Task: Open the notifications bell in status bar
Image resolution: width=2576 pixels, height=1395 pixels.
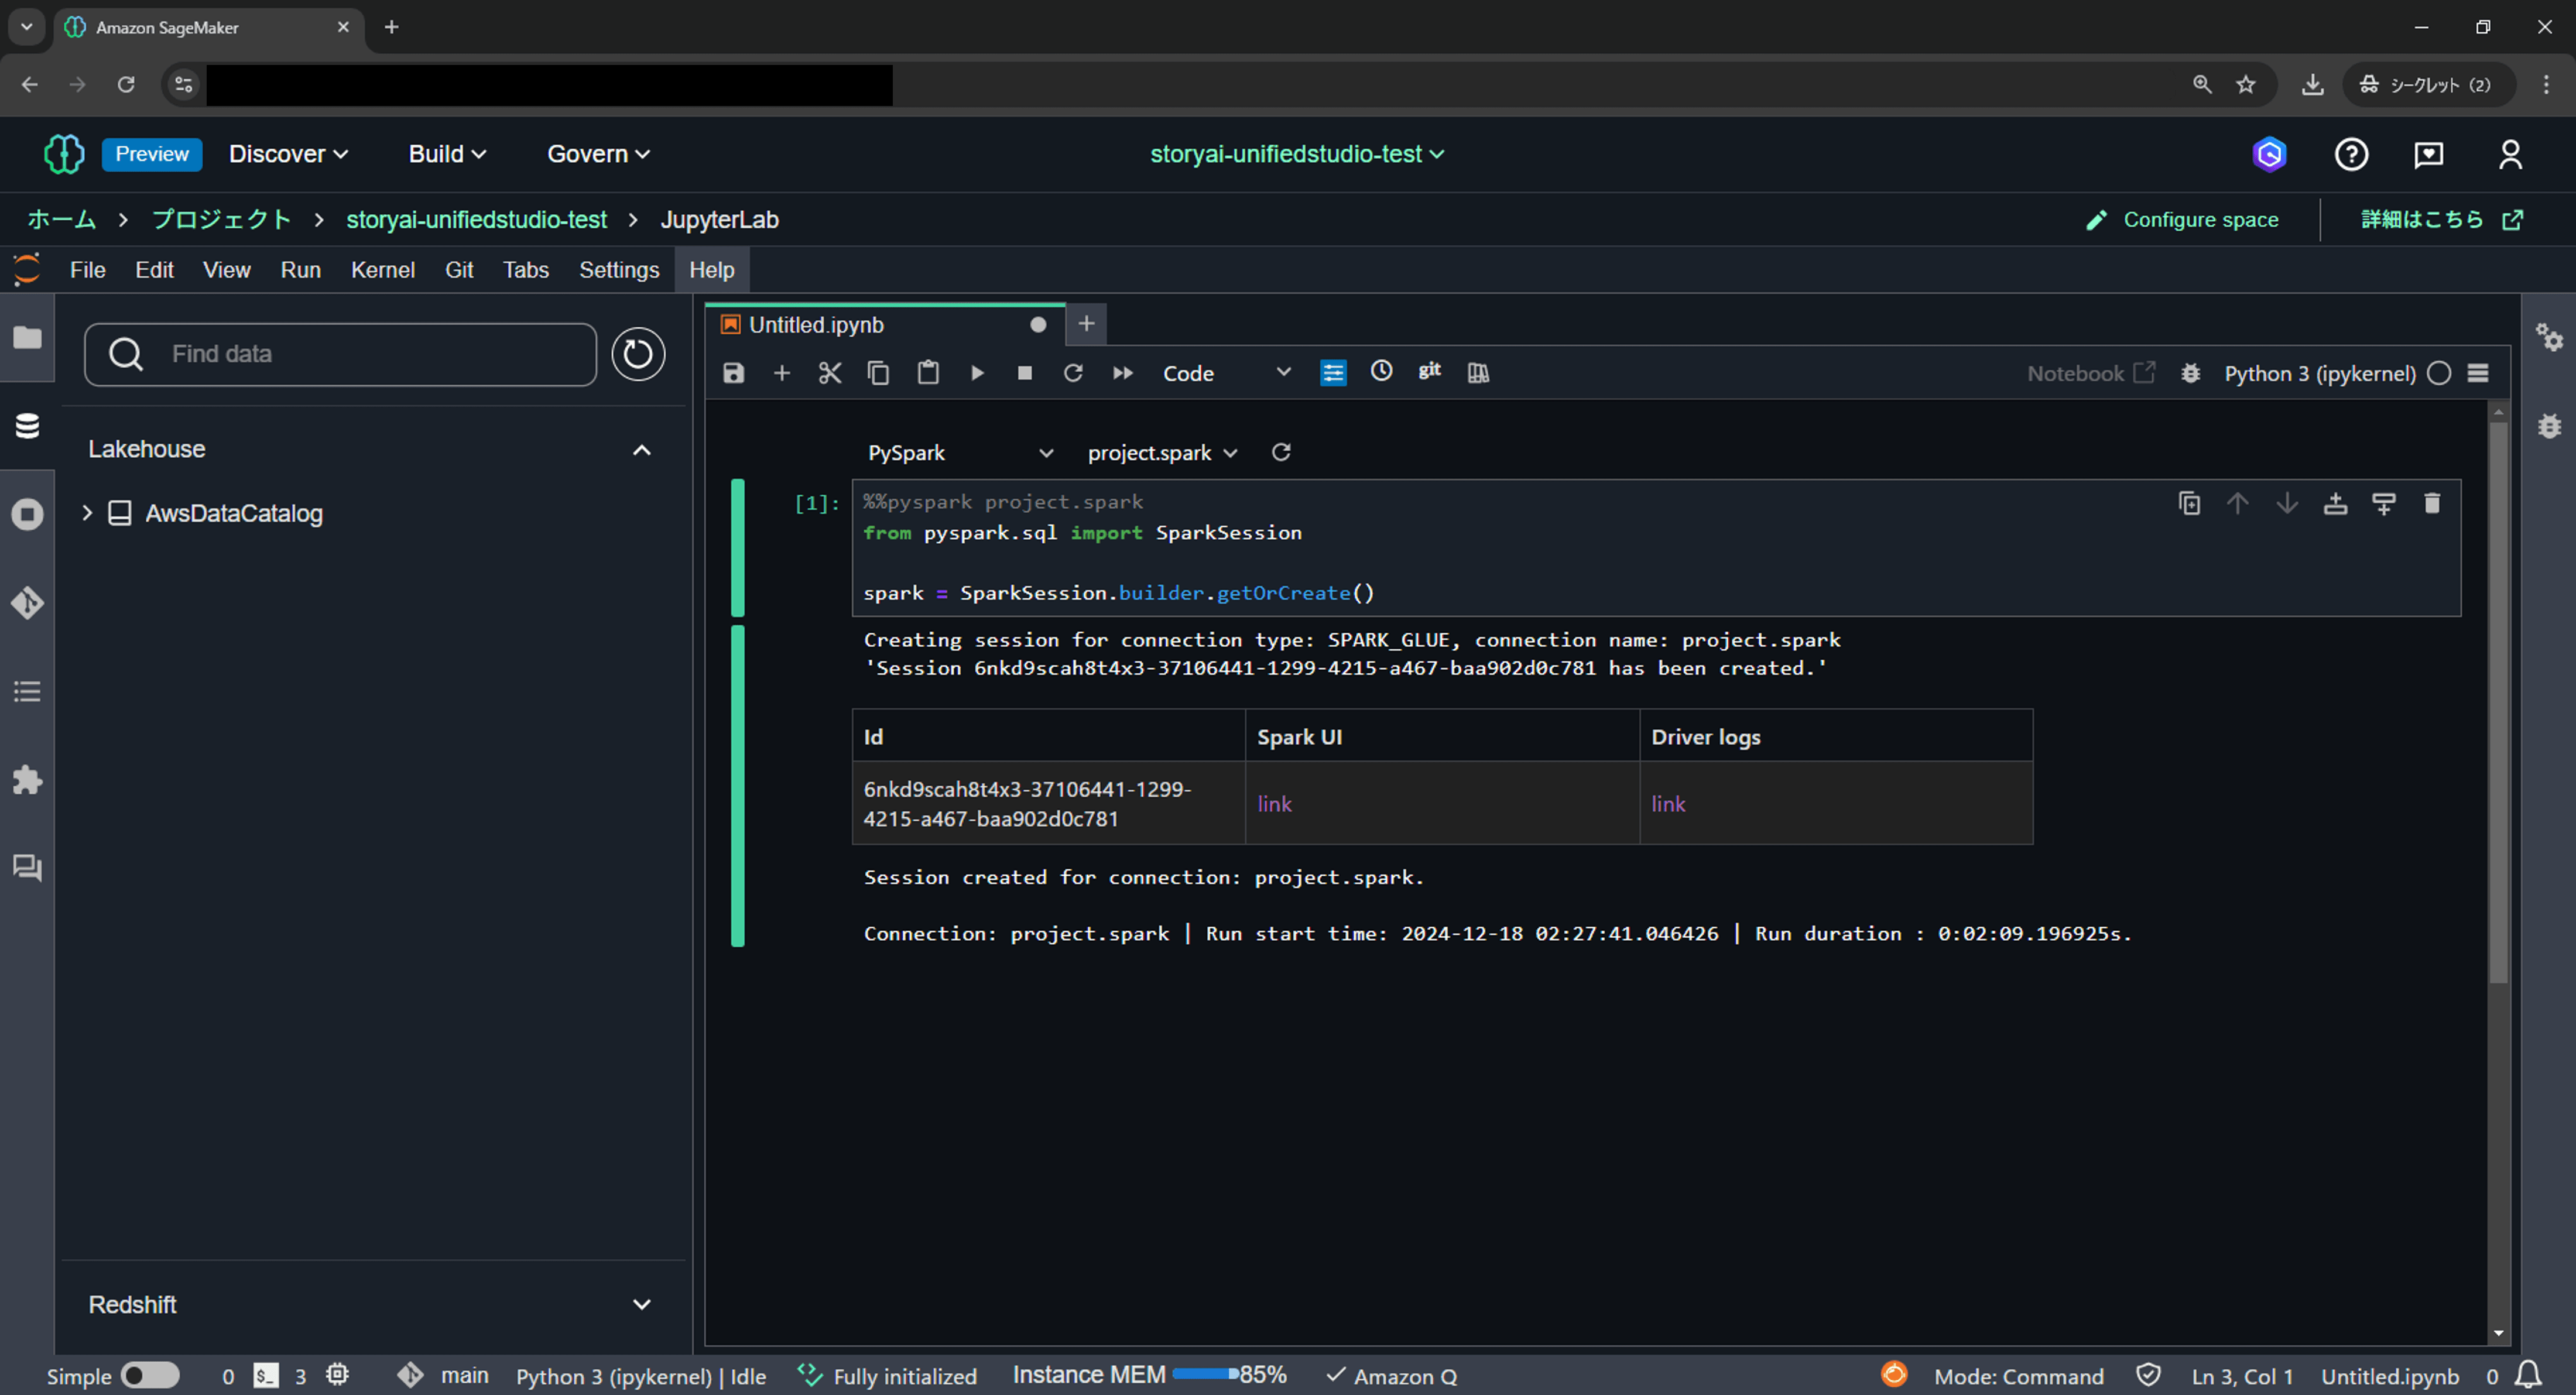Action: [2529, 1374]
